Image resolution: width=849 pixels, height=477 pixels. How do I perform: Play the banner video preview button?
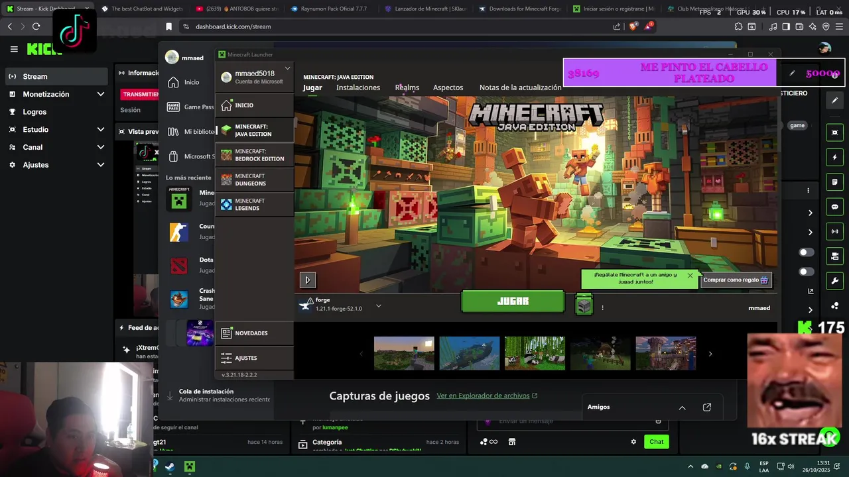tap(307, 280)
